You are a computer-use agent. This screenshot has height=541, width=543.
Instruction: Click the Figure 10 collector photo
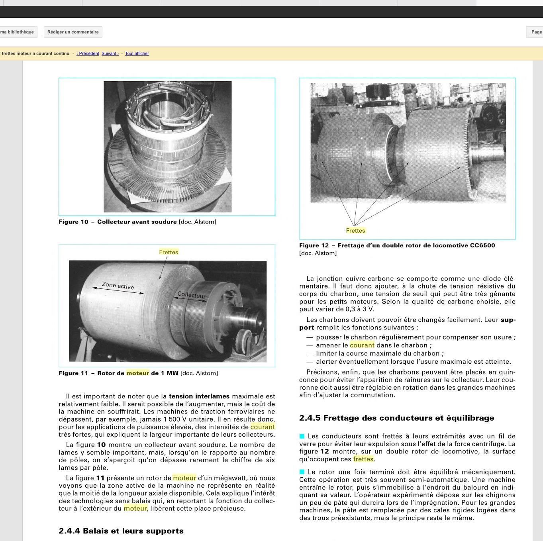point(168,147)
